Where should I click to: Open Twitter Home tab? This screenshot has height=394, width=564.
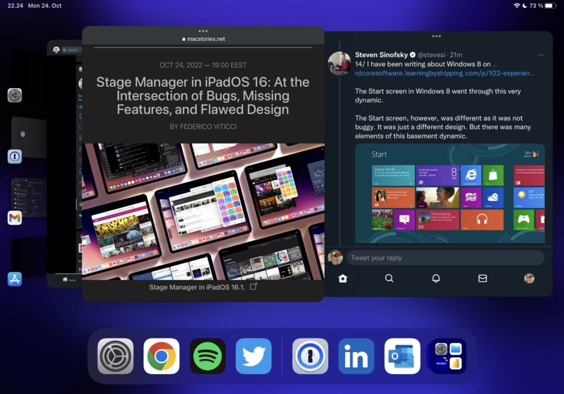click(x=343, y=278)
